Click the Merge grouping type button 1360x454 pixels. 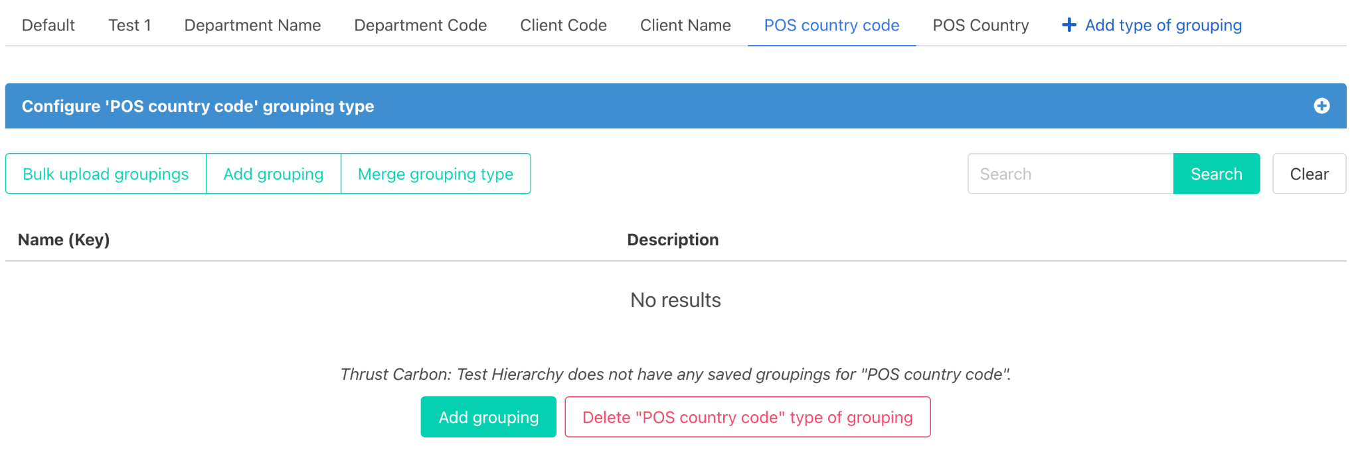coord(435,174)
